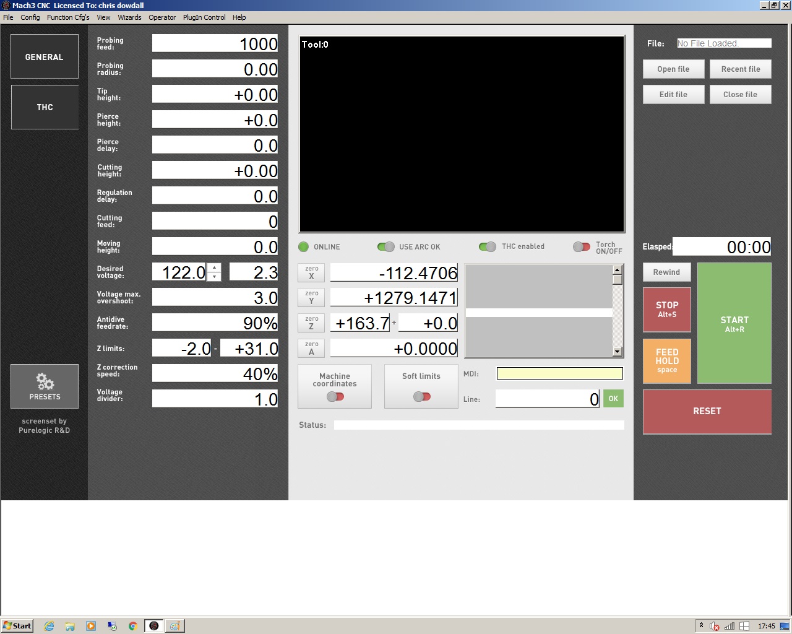The width and height of the screenshot is (792, 634).
Task: Click the muted volume tray icon
Action: pyautogui.click(x=715, y=626)
